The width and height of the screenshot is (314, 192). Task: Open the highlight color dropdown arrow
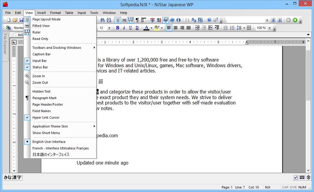[x=162, y=28]
